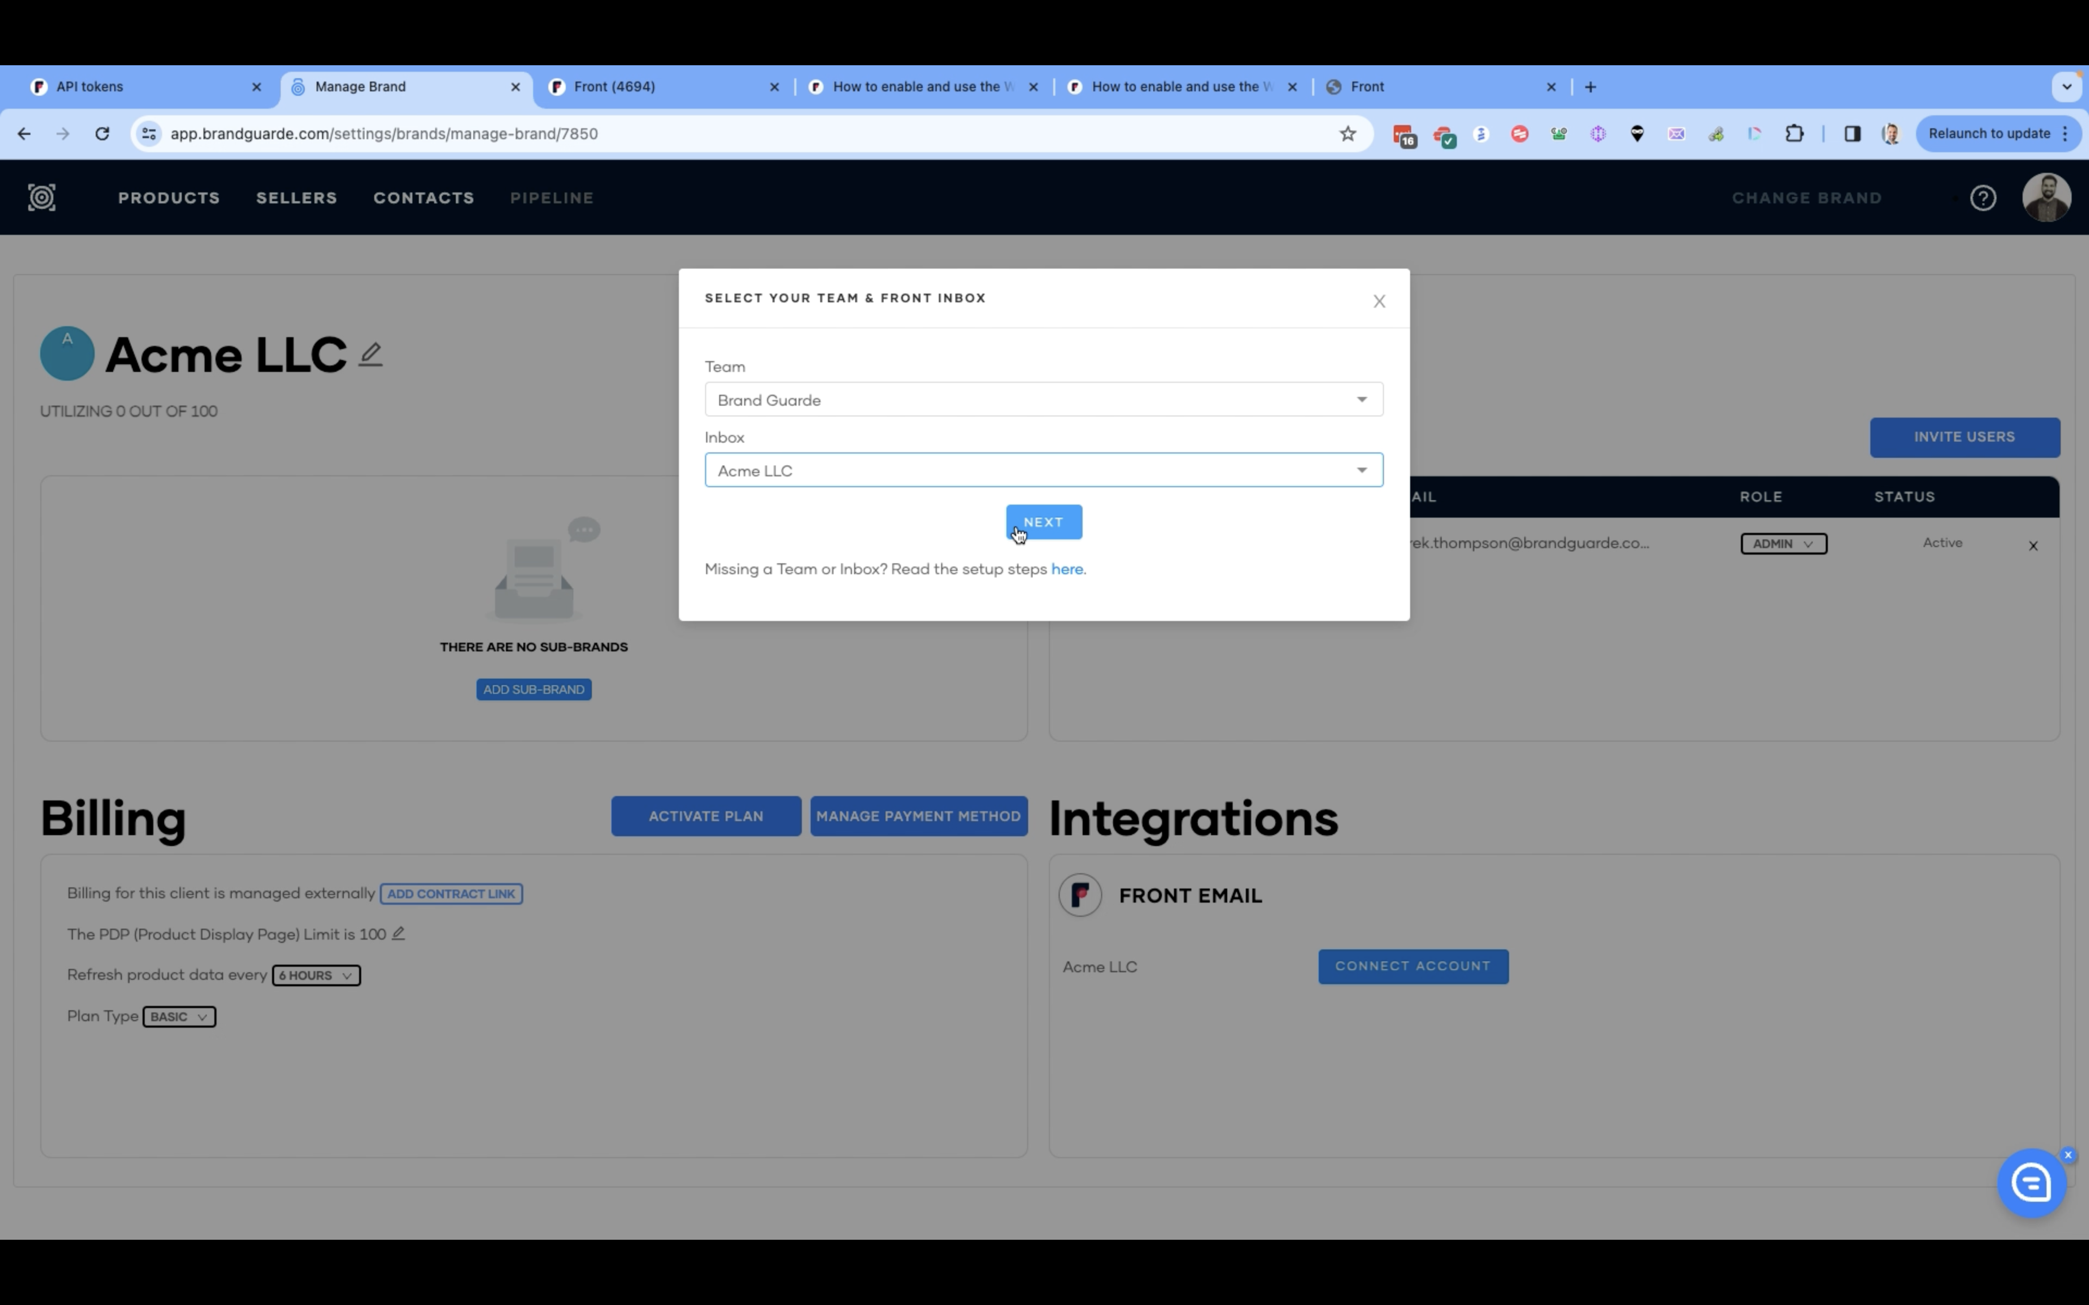Close the Select Team dialog
The height and width of the screenshot is (1305, 2089).
tap(1380, 301)
